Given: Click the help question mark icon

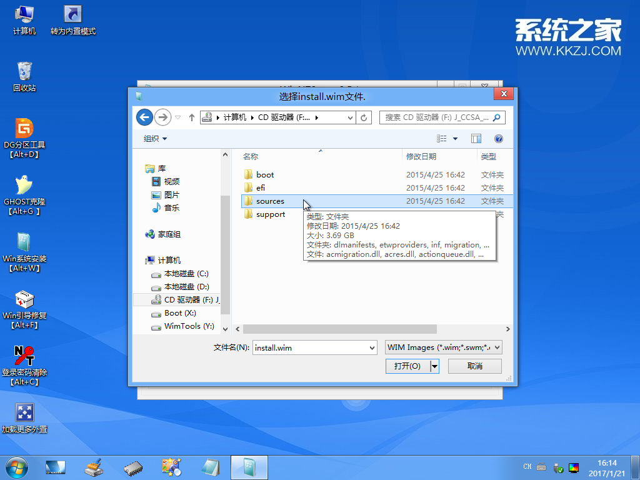Looking at the screenshot, I should (498, 139).
